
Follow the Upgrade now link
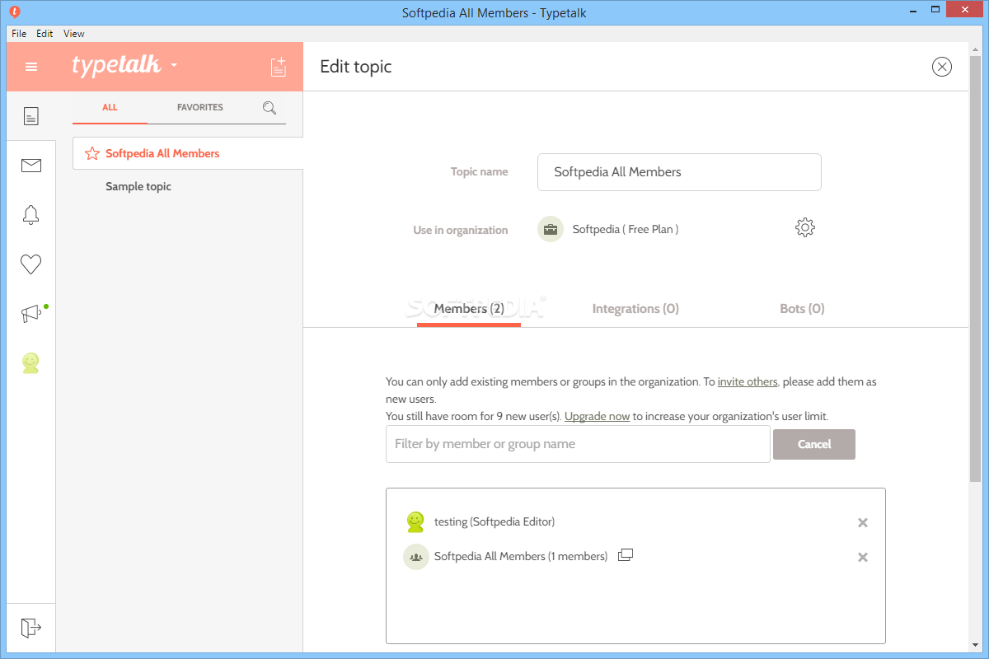[x=598, y=416]
